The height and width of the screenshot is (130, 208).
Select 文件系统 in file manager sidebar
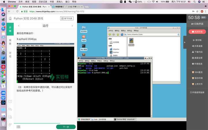(114, 42)
